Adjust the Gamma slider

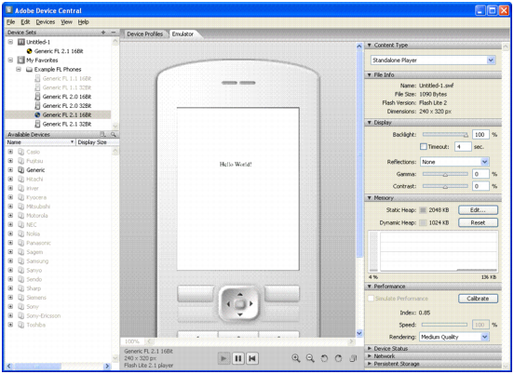click(x=445, y=174)
